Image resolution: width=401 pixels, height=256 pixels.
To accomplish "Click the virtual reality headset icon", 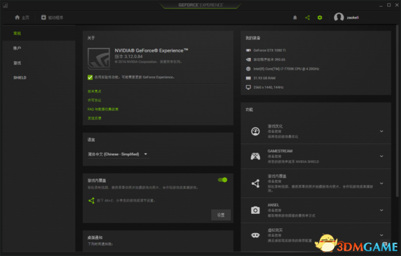I will (255, 235).
